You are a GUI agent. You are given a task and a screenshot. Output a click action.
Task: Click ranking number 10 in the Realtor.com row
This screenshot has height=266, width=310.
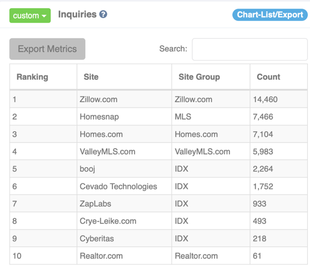(x=17, y=256)
